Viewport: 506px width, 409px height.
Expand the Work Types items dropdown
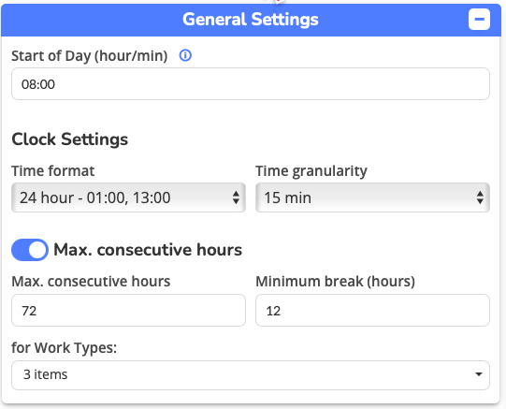pyautogui.click(x=251, y=375)
